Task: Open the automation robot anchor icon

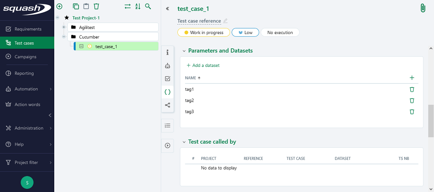Action: 168,66
